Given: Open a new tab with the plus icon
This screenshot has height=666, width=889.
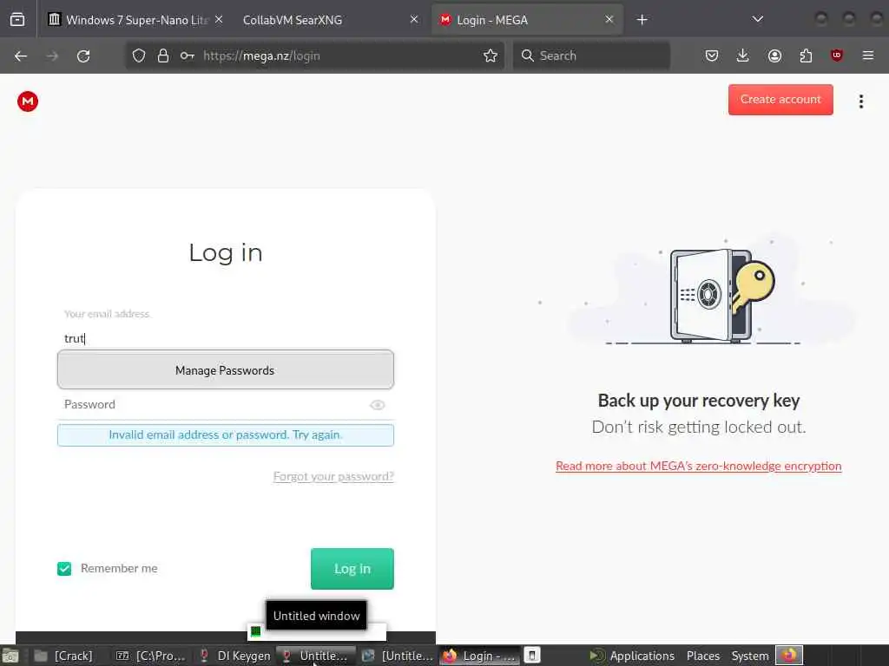Looking at the screenshot, I should click(642, 20).
